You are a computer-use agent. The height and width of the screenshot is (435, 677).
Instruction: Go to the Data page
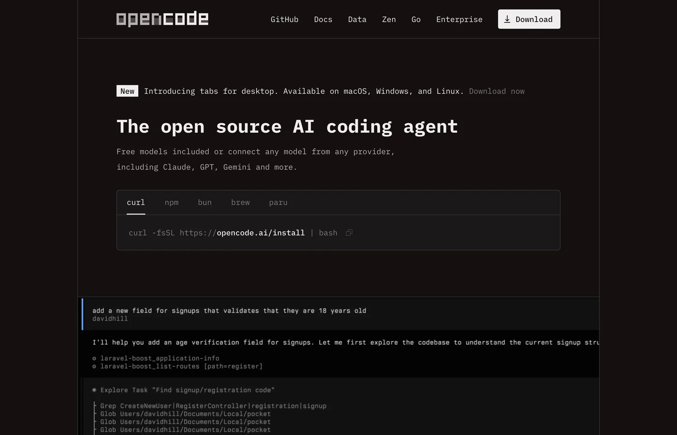click(x=357, y=19)
